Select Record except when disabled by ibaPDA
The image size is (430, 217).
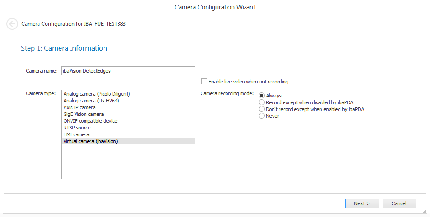point(262,102)
